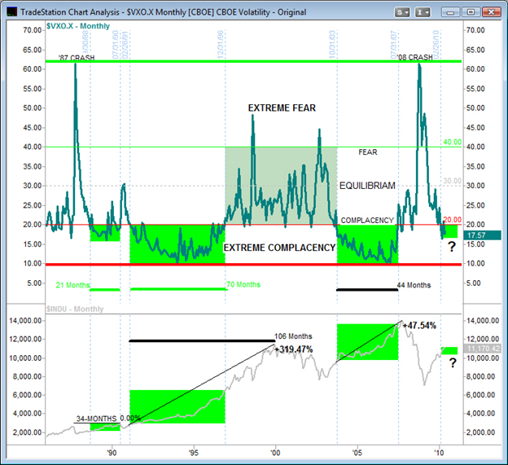Select the thick red line at 10.00
The image size is (508, 465).
coord(253,265)
